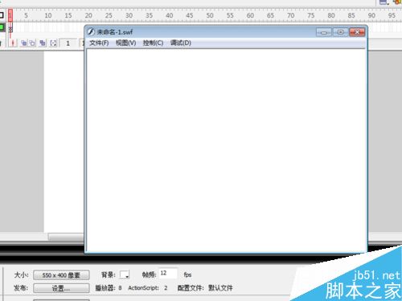
Task: Open the 控制(C) menu in the SWF window
Action: click(x=153, y=43)
